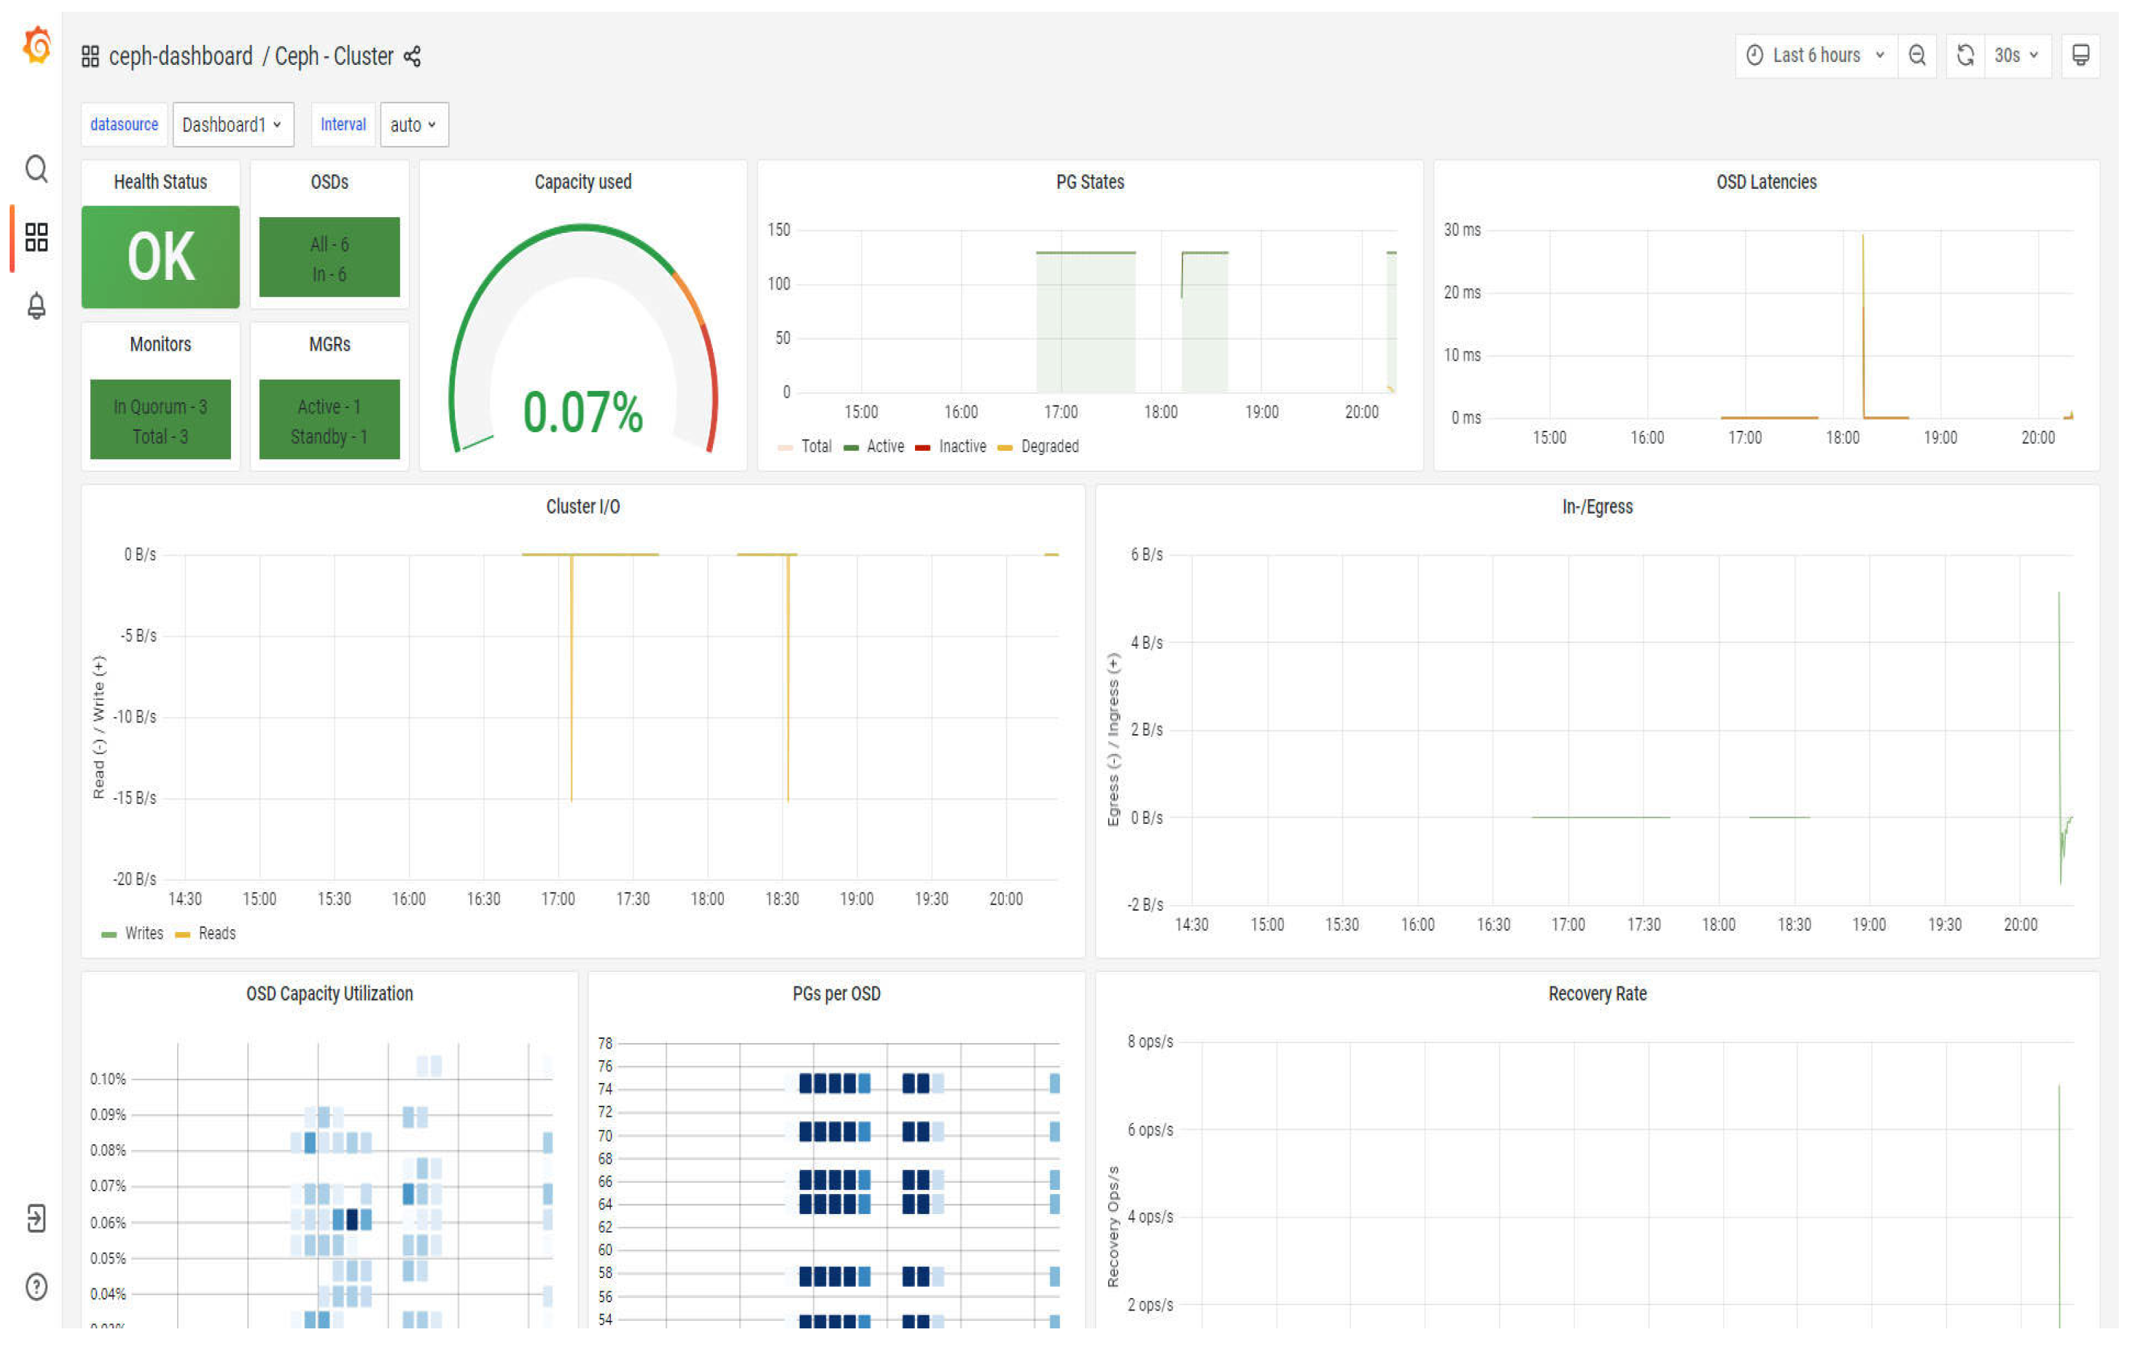Toggle the Degraded series in PG States legend
Viewport: 2134px width, 1347px height.
coord(1049,447)
